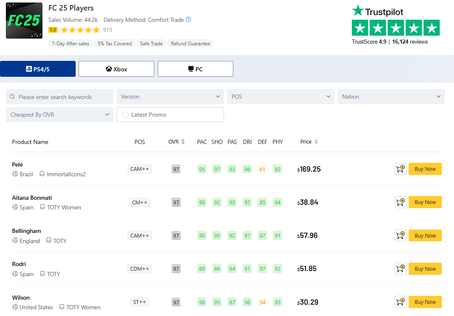Click the Sales Volume: 44.2k text

point(73,20)
